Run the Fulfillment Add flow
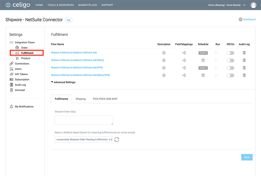 click(x=216, y=53)
